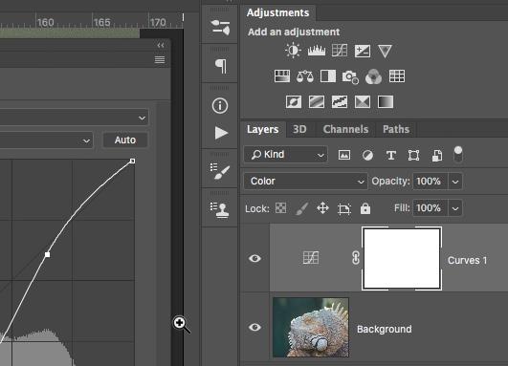Image resolution: width=508 pixels, height=366 pixels.
Task: Open the Opacity slider dropdown arrow
Action: click(x=455, y=182)
